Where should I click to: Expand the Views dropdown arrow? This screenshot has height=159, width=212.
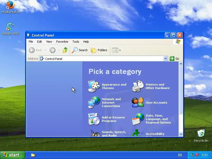120,50
